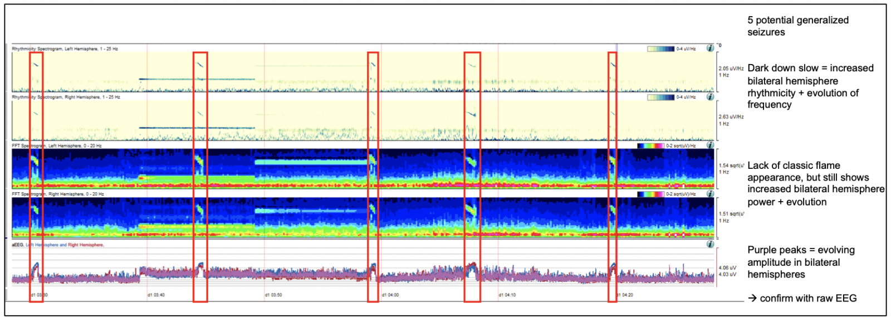The width and height of the screenshot is (891, 322).
Task: Click rainbow color scale of FFT Right Hemisphere
Action: pyautogui.click(x=651, y=194)
